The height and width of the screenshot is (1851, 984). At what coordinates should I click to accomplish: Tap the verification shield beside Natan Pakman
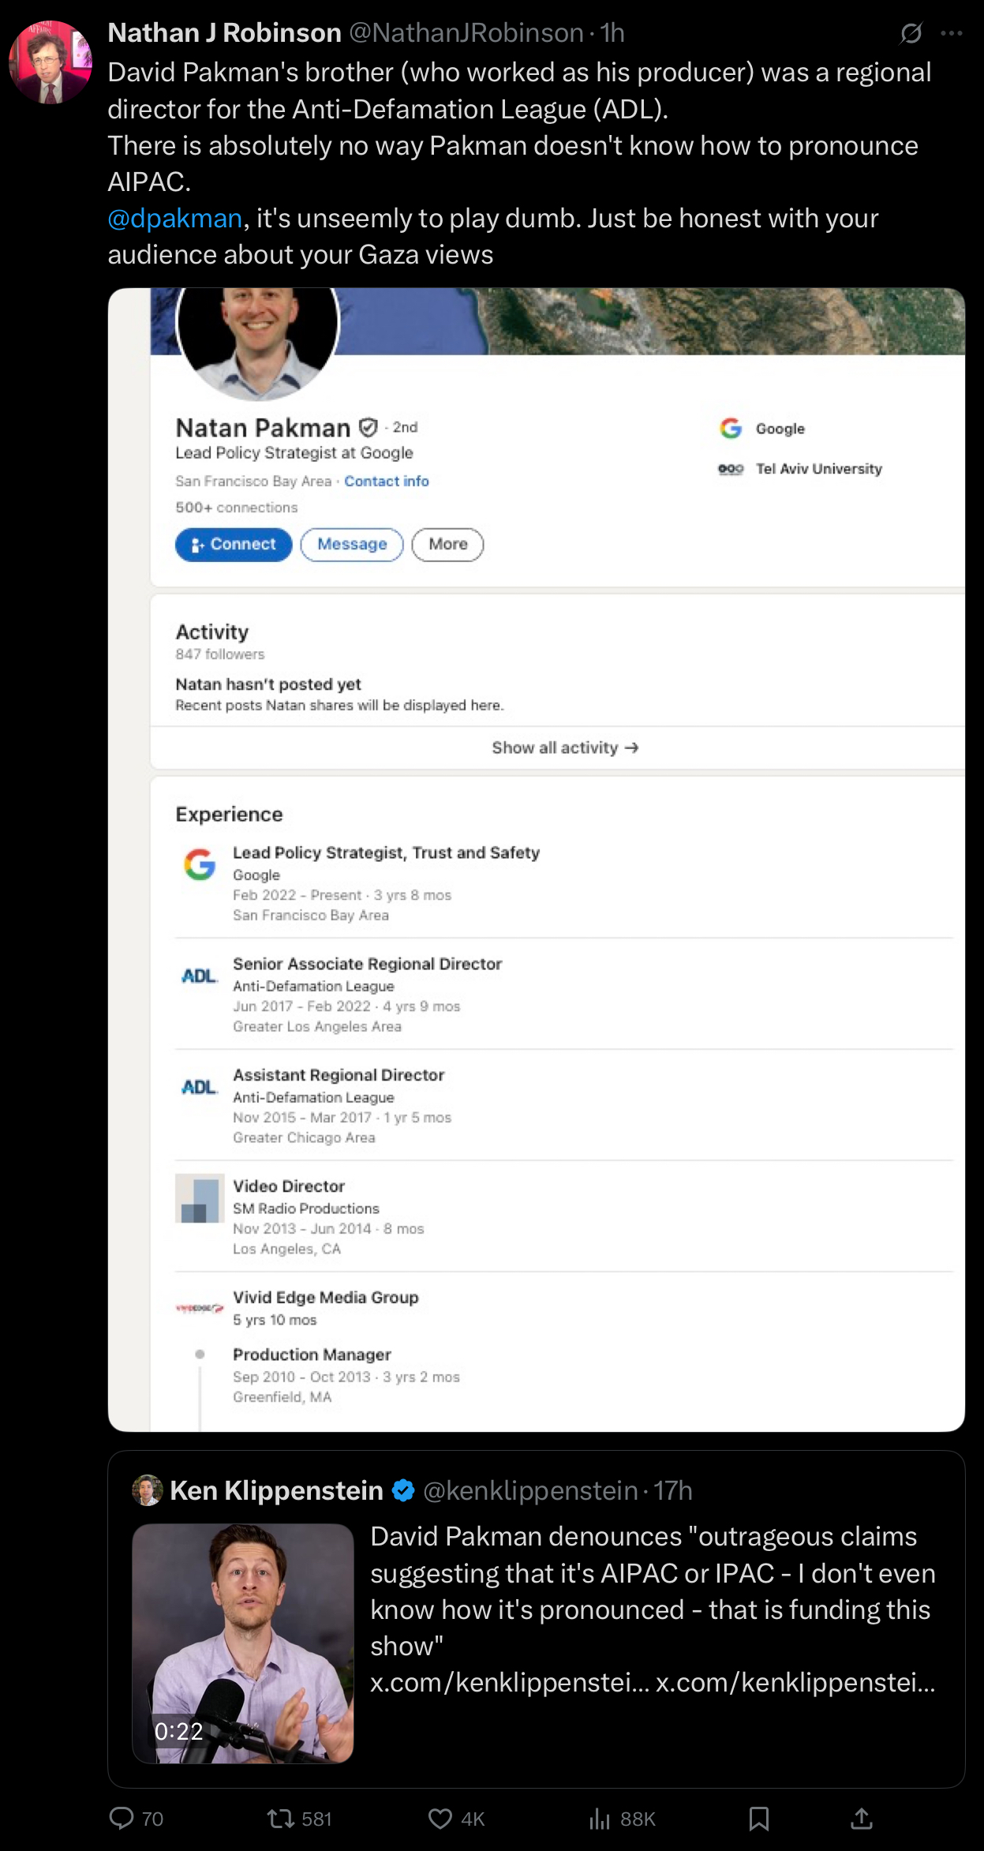(369, 427)
